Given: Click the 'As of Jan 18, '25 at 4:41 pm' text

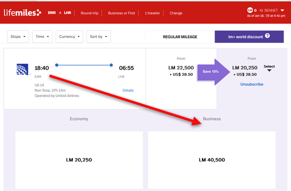Looking at the screenshot, I should pyautogui.click(x=266, y=16).
